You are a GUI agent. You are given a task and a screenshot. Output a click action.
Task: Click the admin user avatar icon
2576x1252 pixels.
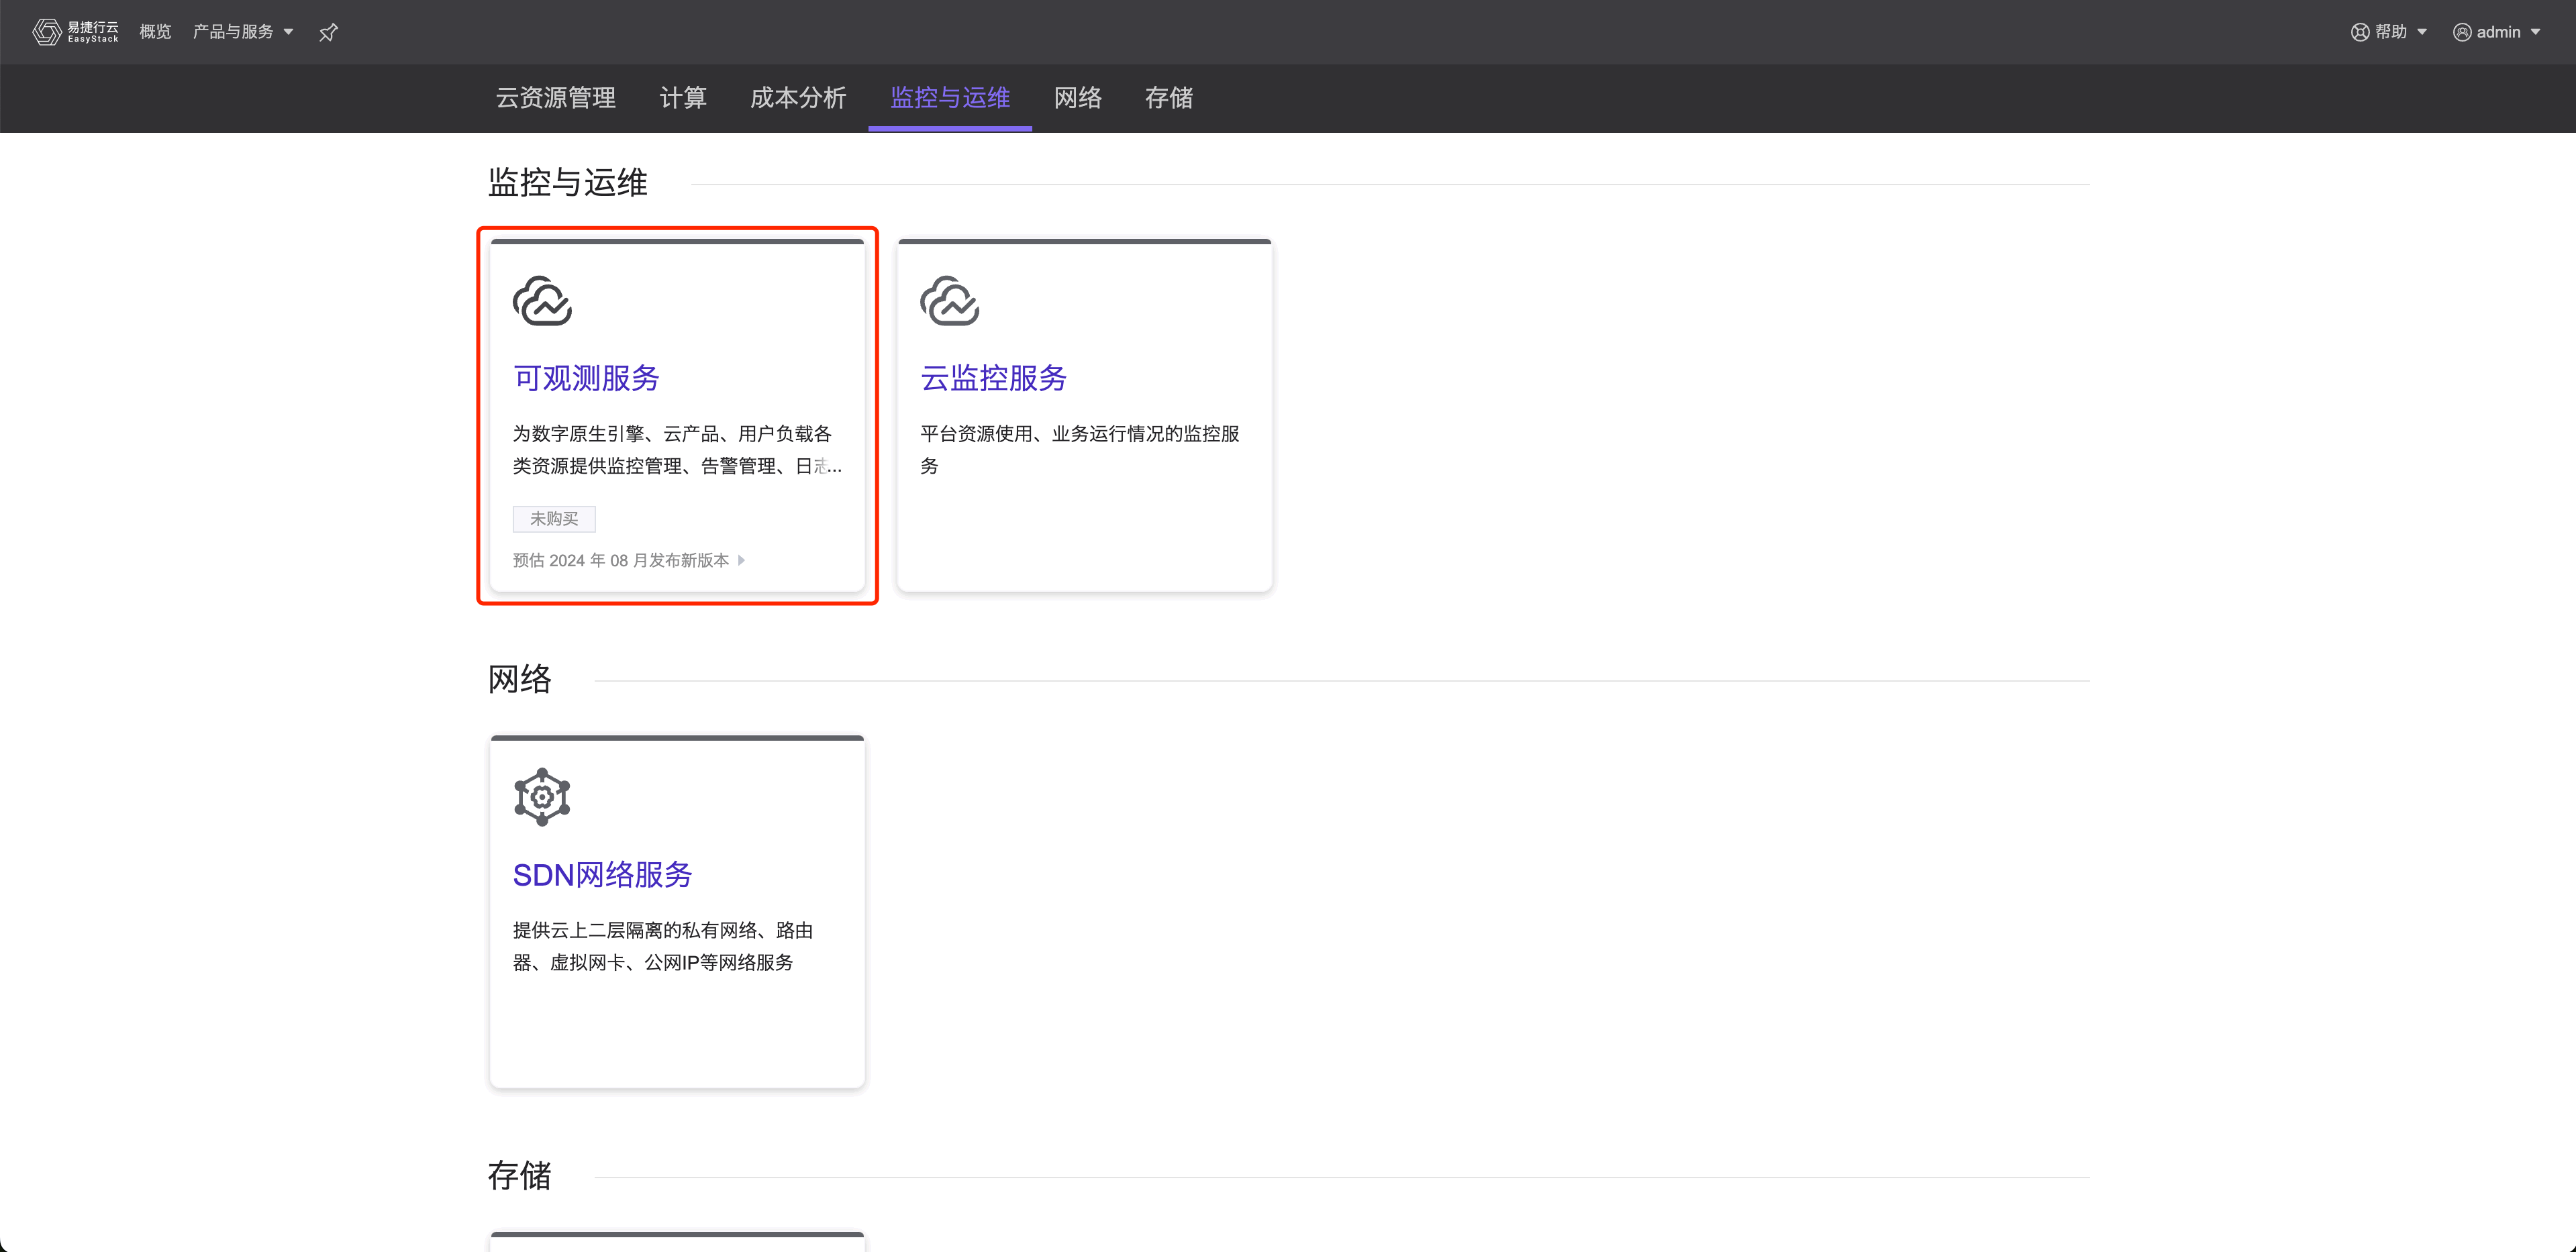2462,32
